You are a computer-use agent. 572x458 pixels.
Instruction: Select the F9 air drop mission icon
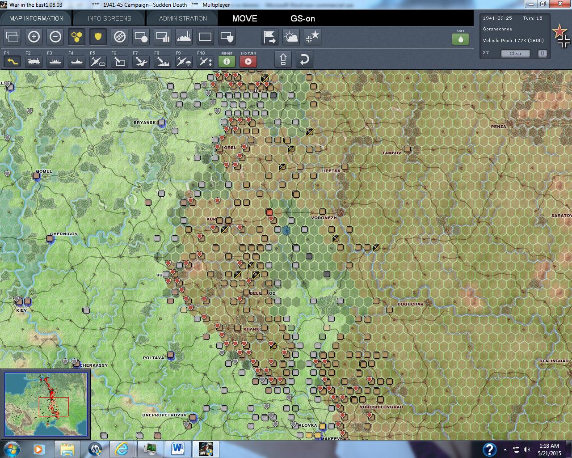tap(183, 61)
